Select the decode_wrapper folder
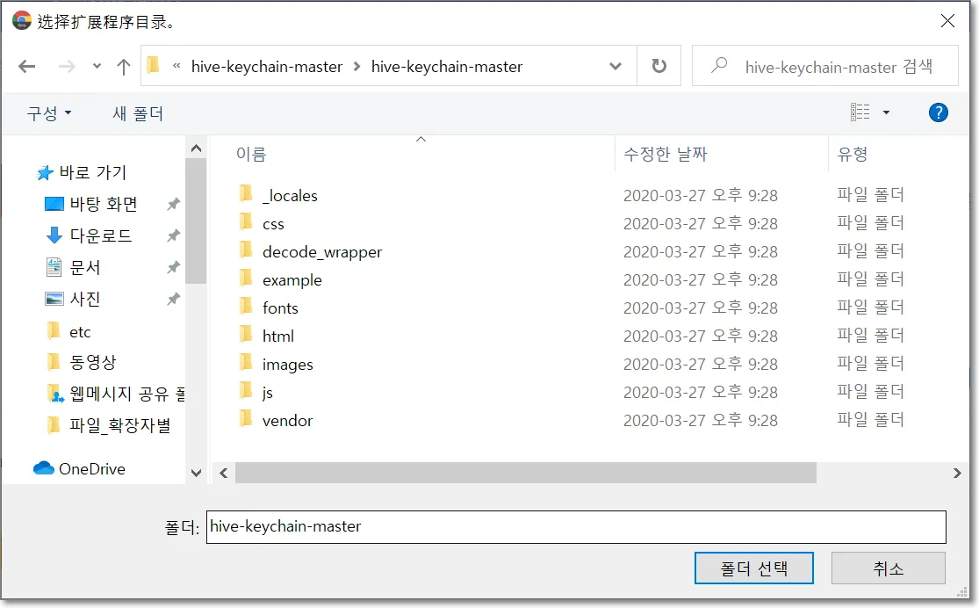Image resolution: width=979 pixels, height=608 pixels. coord(321,252)
